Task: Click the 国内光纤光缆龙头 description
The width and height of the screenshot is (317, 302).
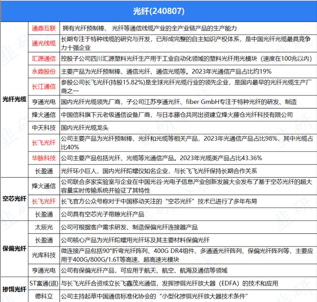Action: coord(85,128)
